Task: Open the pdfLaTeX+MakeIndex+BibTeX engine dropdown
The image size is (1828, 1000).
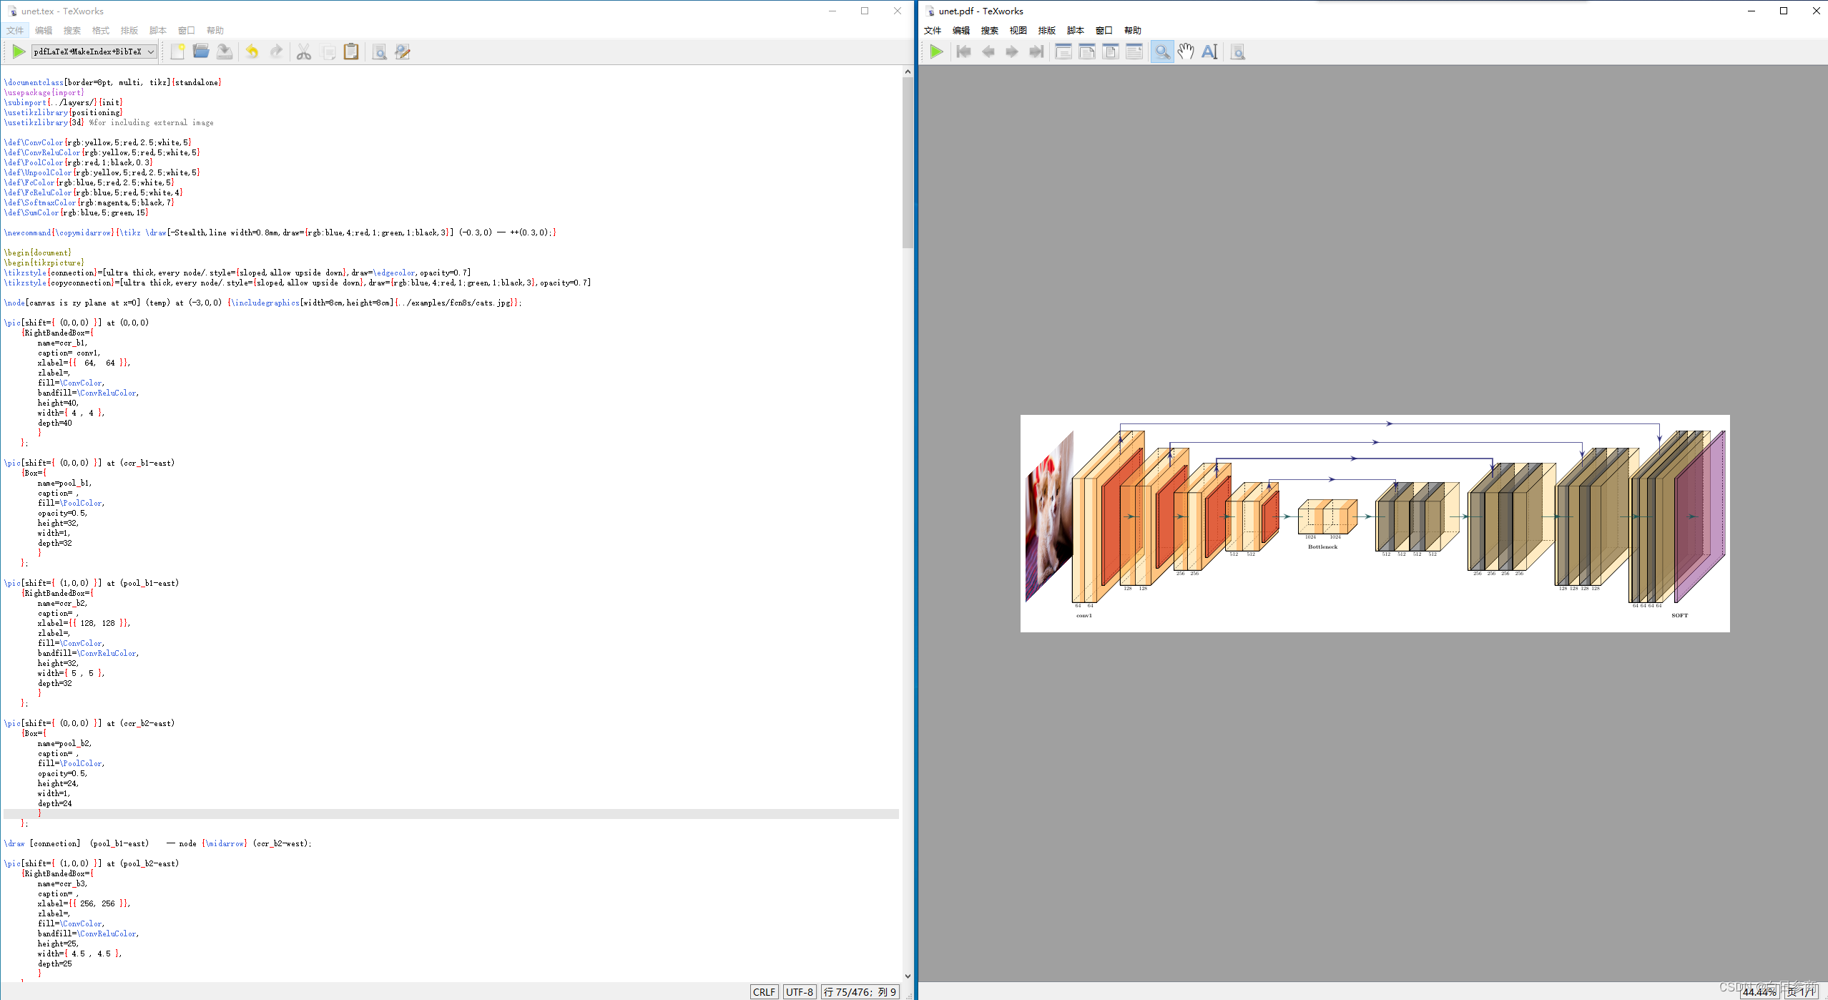Action: click(94, 52)
